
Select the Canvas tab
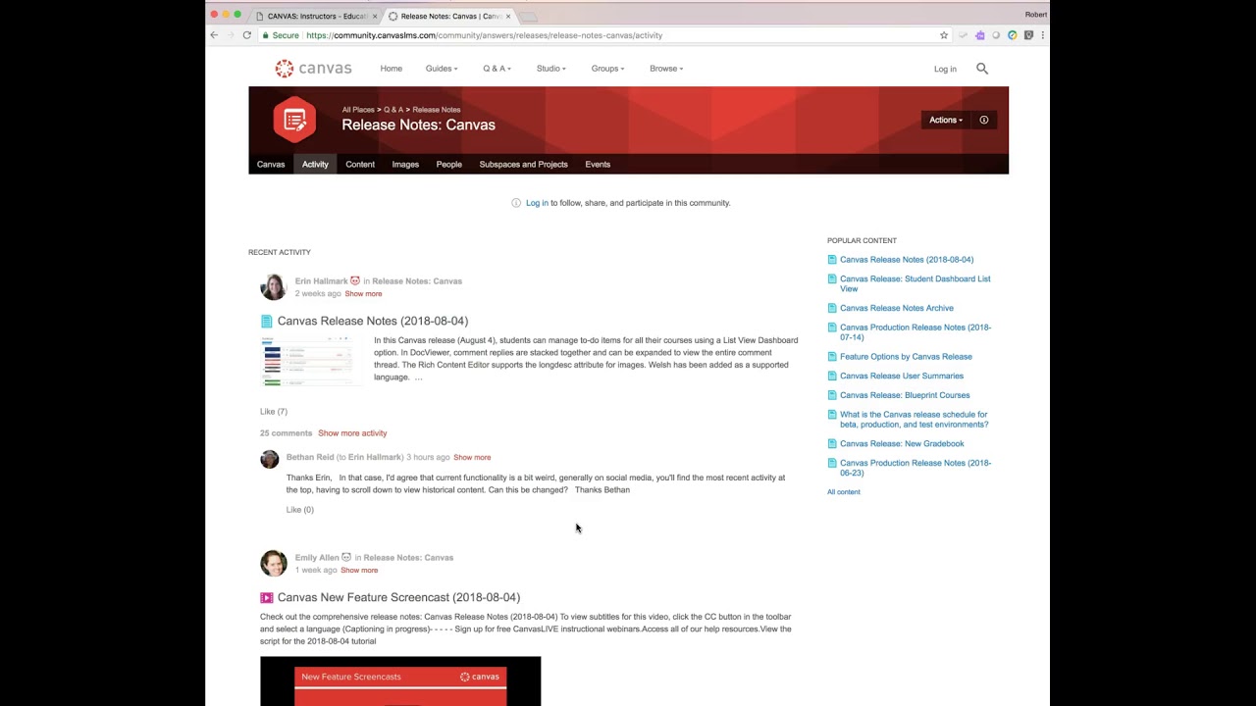coord(271,165)
